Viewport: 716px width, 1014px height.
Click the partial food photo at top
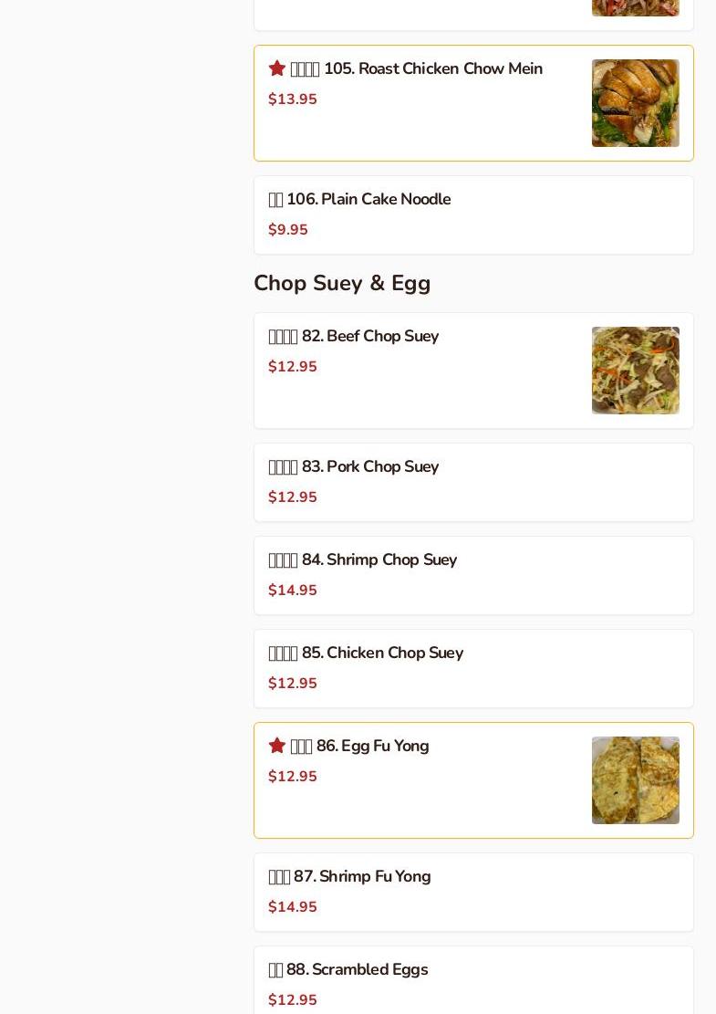635,8
